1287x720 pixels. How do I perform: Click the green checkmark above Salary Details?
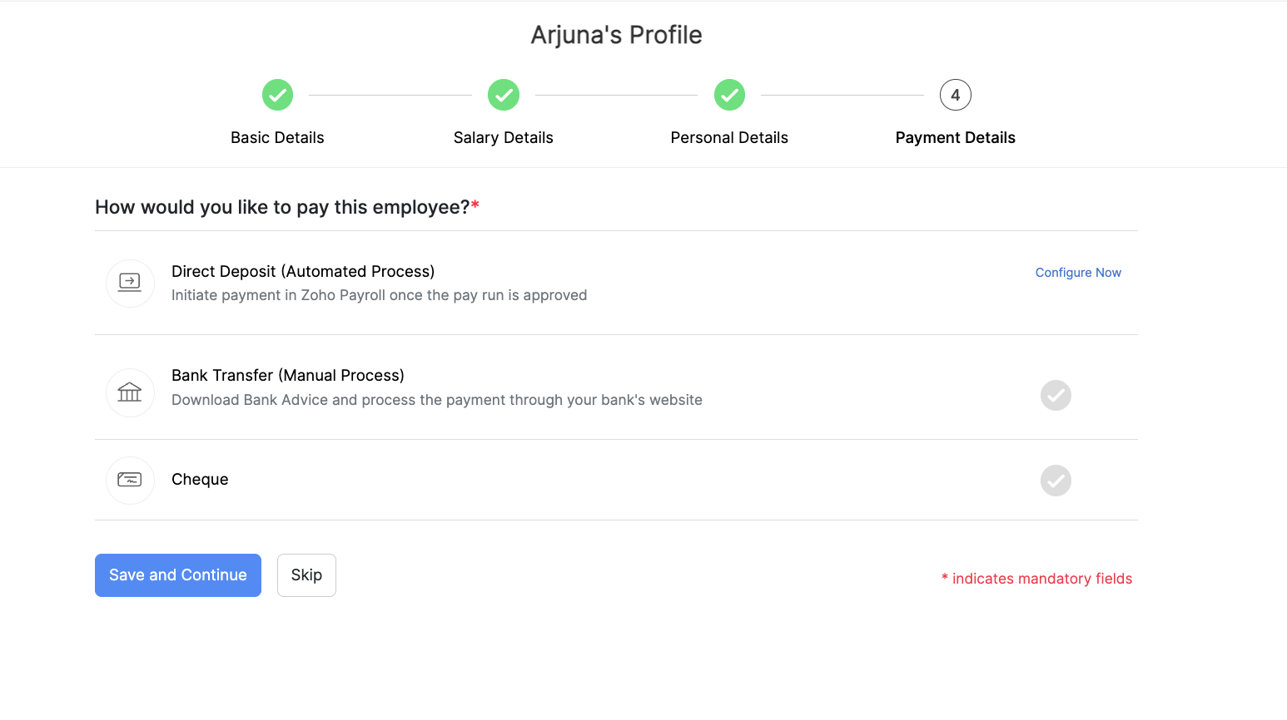click(x=503, y=95)
